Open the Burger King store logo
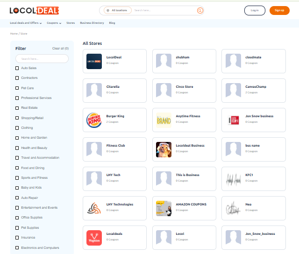The image size is (299, 254). coord(94,120)
